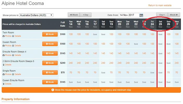View Details of Ensuite Room Sleeps 4

click(18, 55)
